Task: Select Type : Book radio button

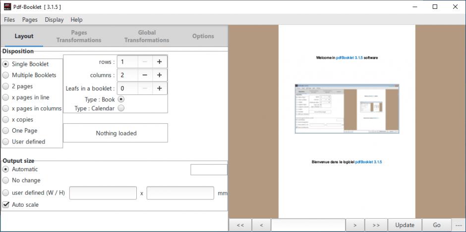Action: click(x=121, y=99)
